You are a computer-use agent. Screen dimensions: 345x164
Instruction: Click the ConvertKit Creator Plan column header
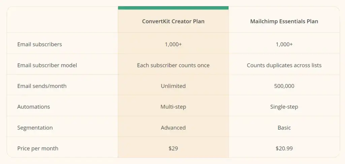tap(173, 21)
